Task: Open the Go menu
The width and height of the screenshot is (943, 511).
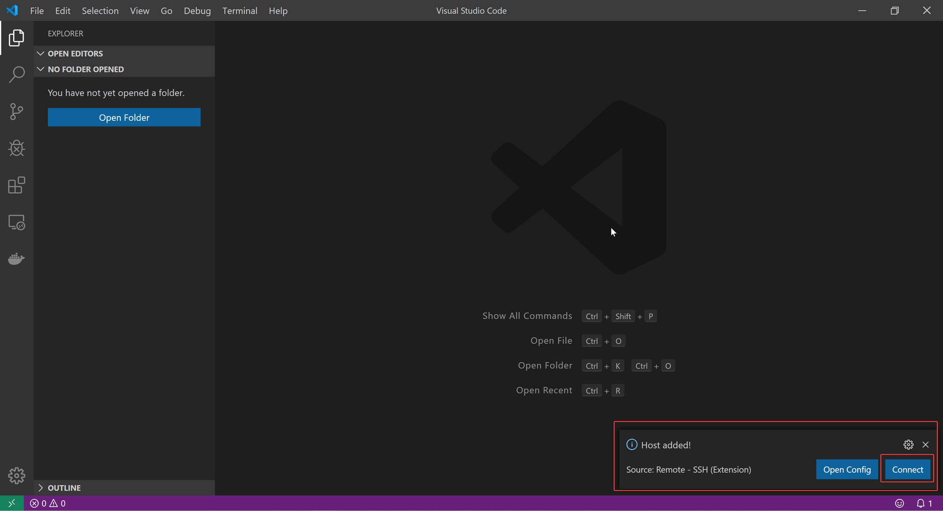Action: 166,10
